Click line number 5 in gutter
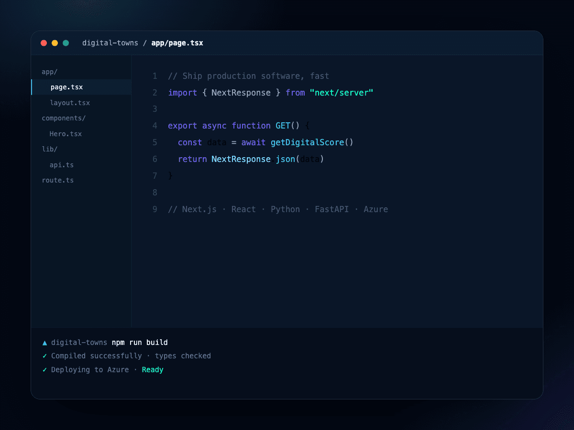The image size is (574, 430). pyautogui.click(x=155, y=142)
